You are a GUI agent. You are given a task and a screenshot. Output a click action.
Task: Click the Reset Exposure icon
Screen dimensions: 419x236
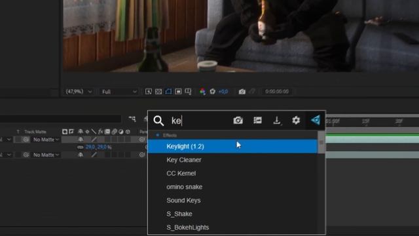[212, 92]
